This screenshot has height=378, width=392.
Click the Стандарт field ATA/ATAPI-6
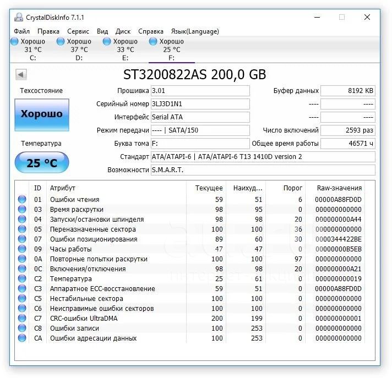[263, 157]
